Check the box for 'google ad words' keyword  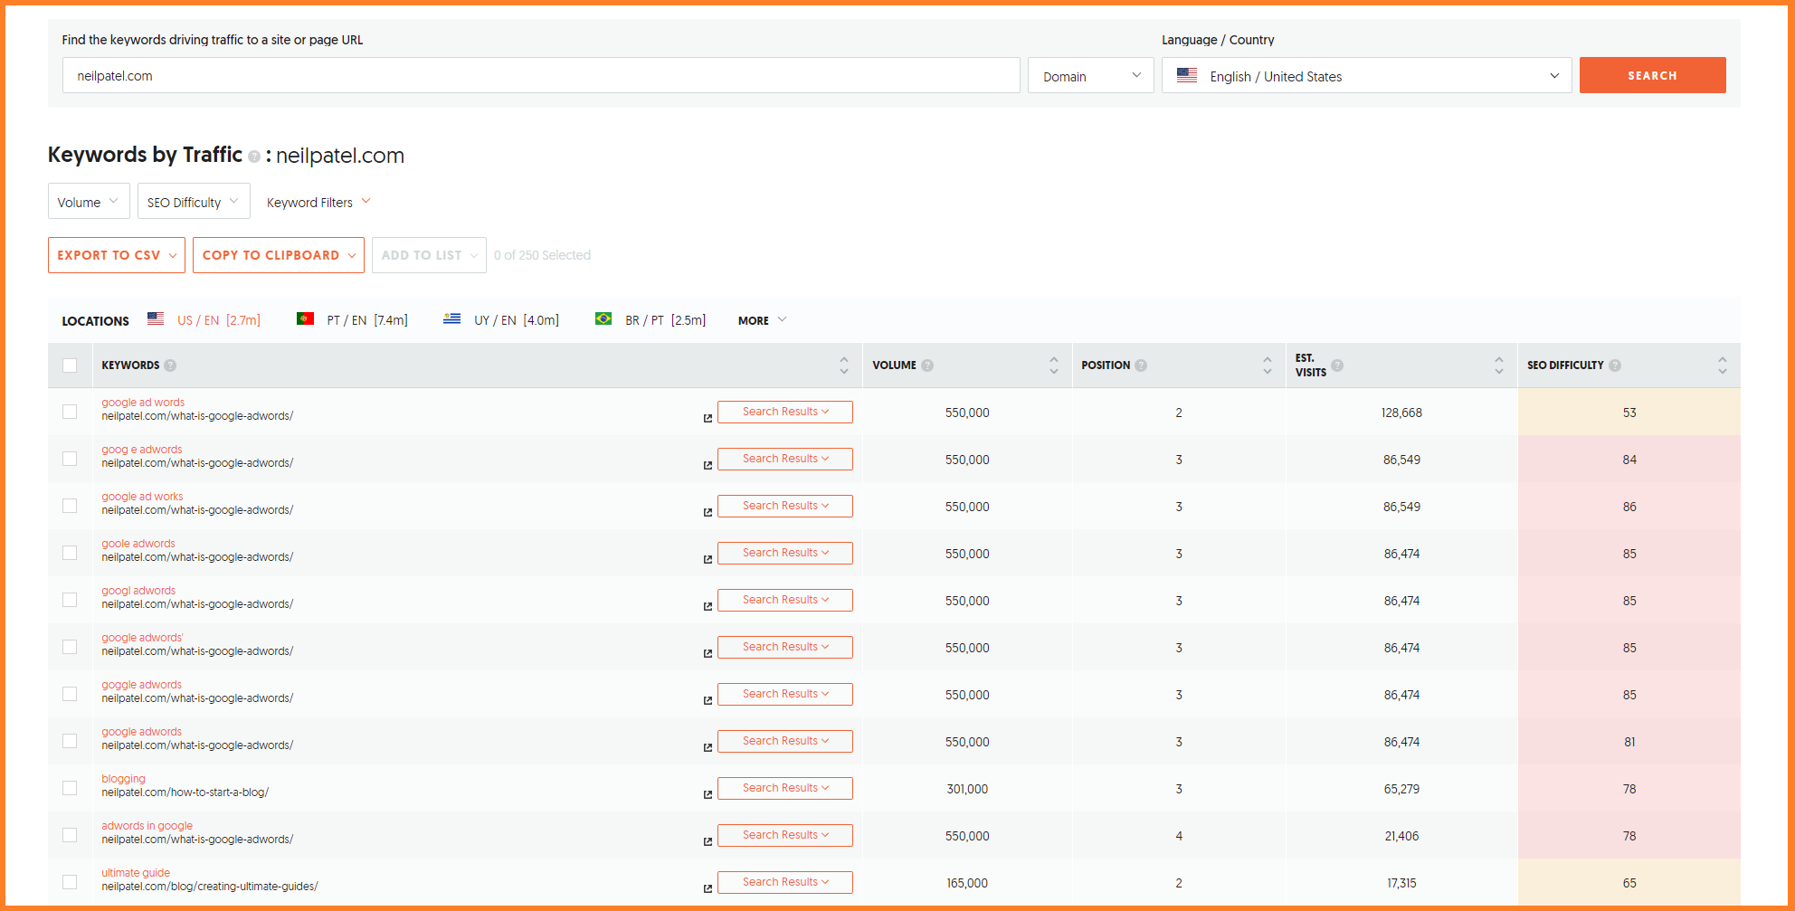click(x=70, y=412)
